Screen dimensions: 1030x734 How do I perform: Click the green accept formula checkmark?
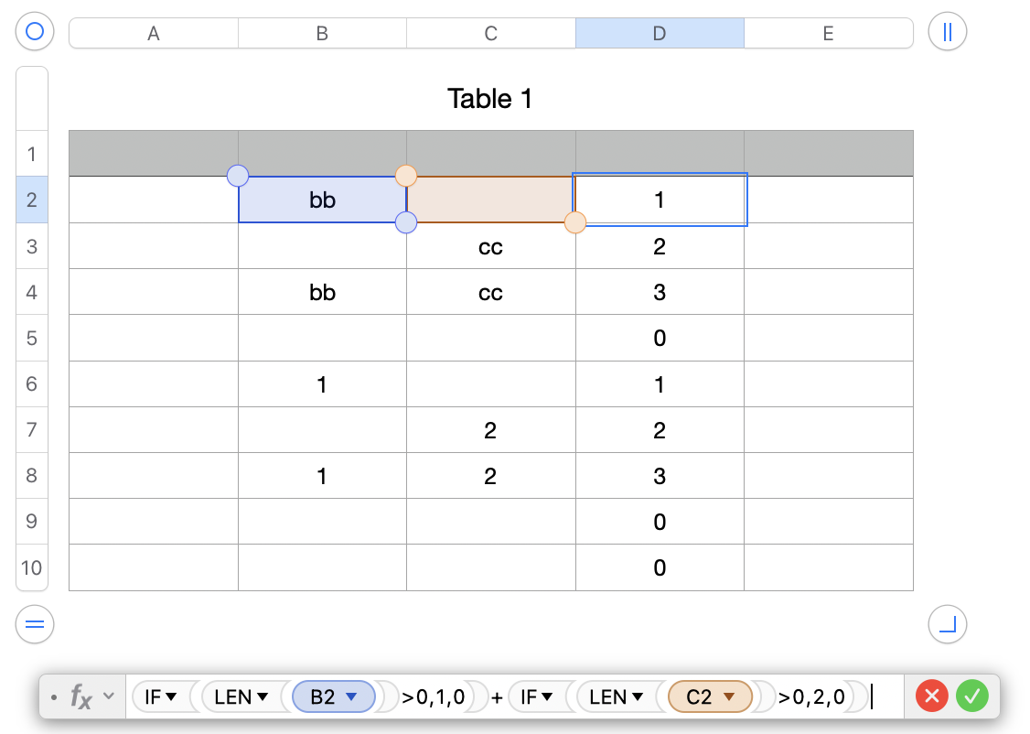[x=972, y=696]
